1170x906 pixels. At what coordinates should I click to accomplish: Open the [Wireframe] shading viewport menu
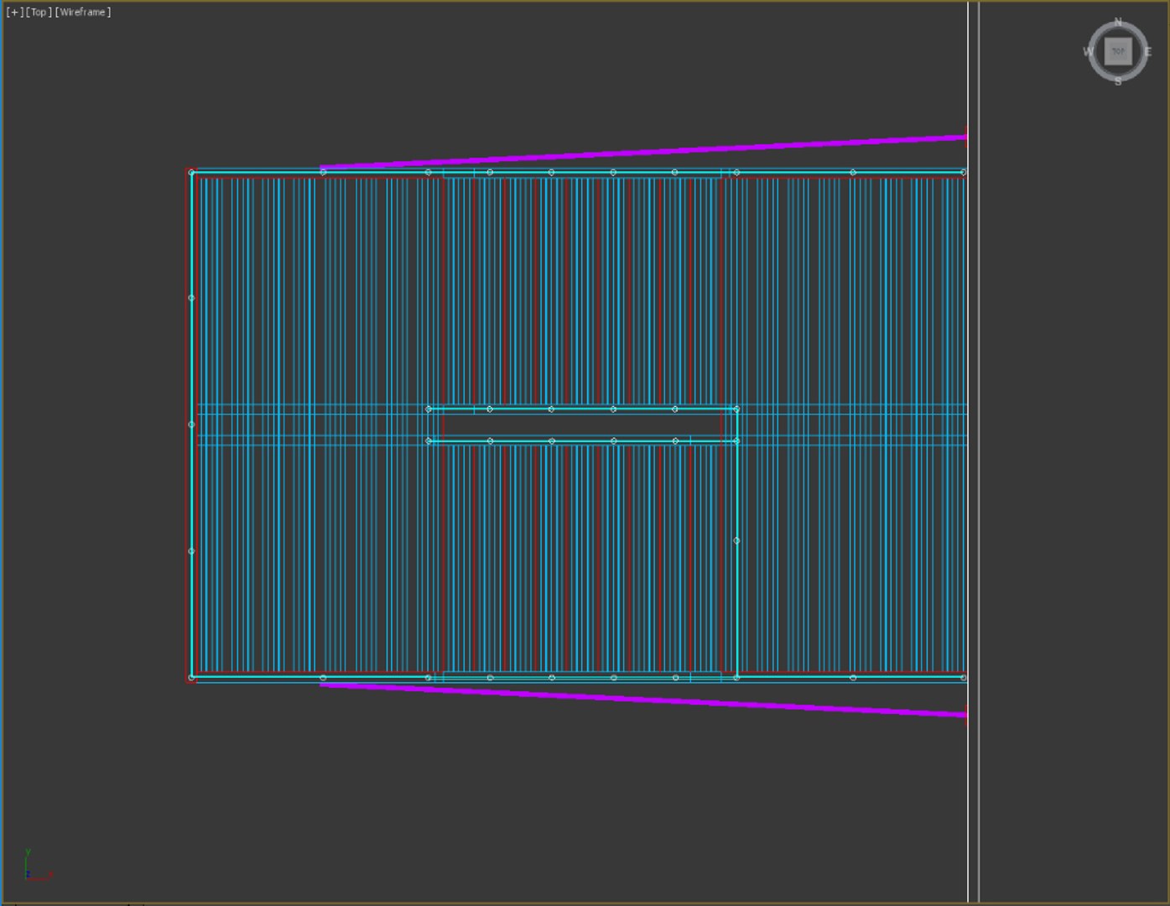point(83,13)
